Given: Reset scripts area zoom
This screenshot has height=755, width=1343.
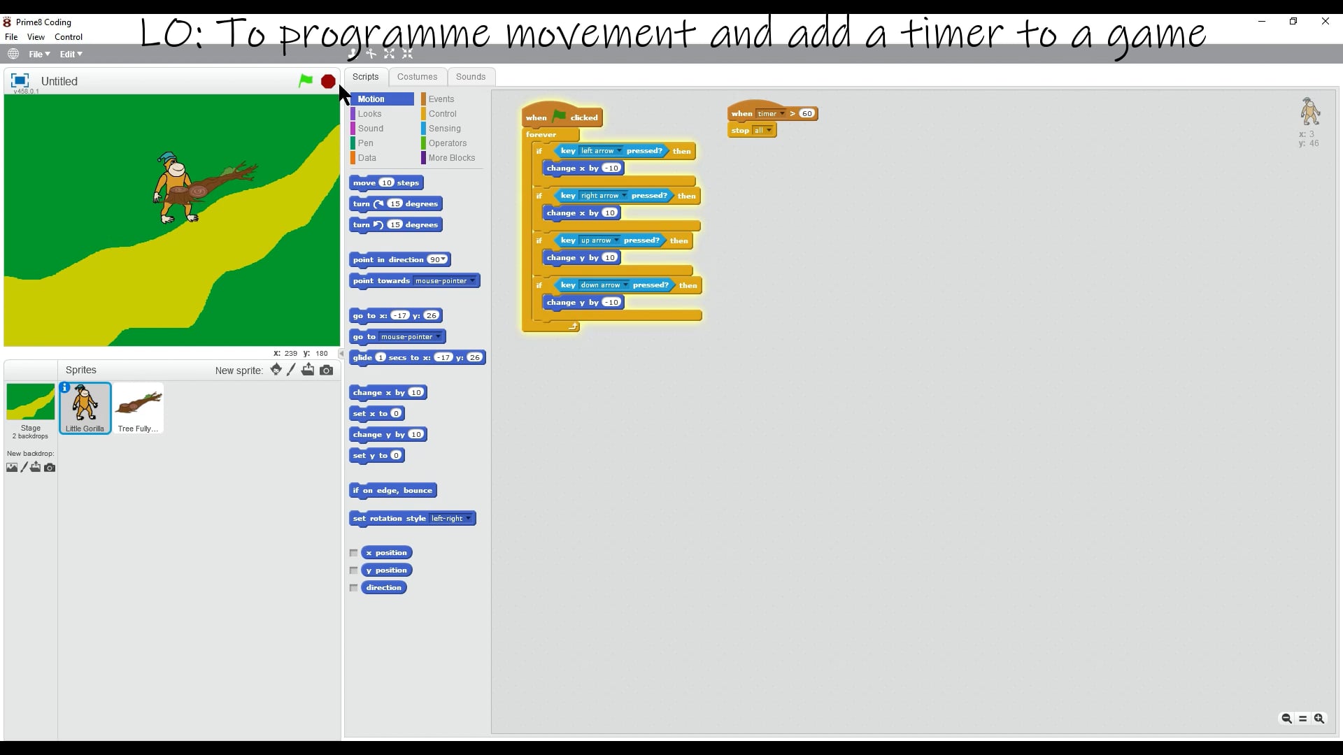Looking at the screenshot, I should pos(1303,719).
